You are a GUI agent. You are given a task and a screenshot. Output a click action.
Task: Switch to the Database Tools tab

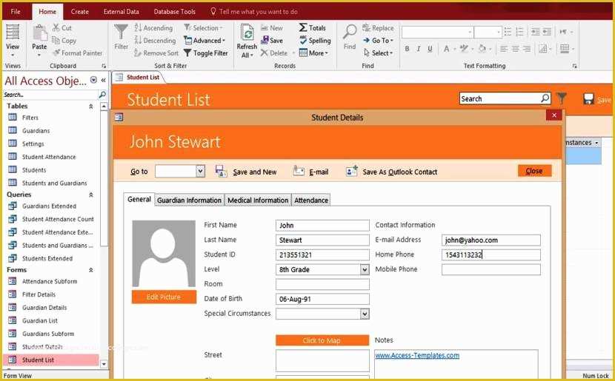175,12
